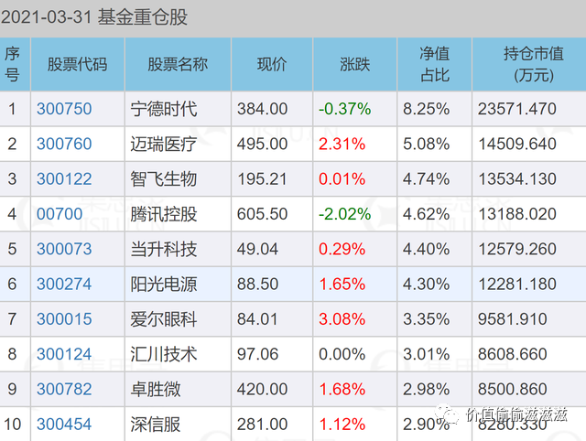Click the 股票名称 column header
This screenshot has width=586, height=441.
pos(178,64)
